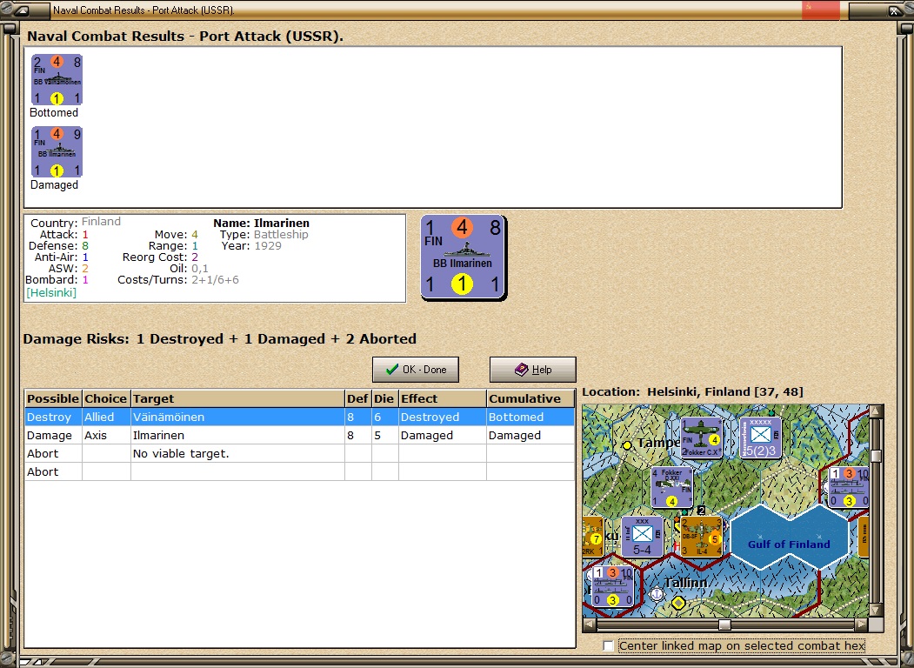The width and height of the screenshot is (914, 668).
Task: Select the 'No viable target.' Abort row
Action: [x=300, y=453]
